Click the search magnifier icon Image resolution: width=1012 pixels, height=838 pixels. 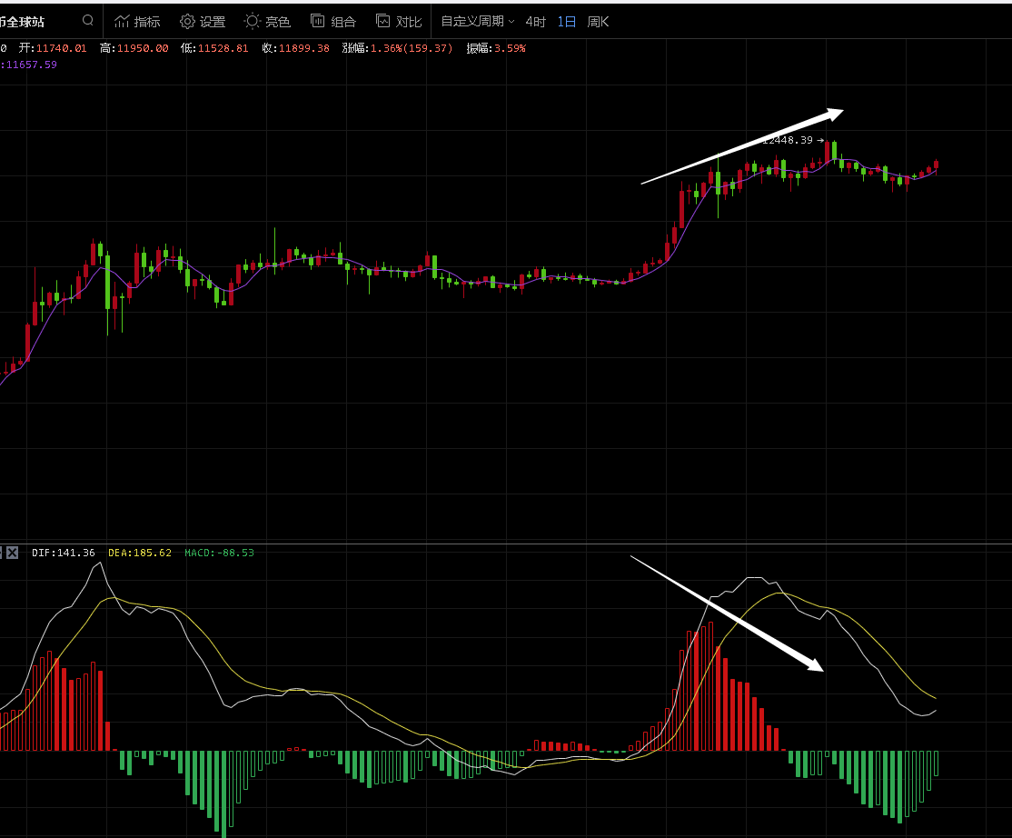[87, 21]
